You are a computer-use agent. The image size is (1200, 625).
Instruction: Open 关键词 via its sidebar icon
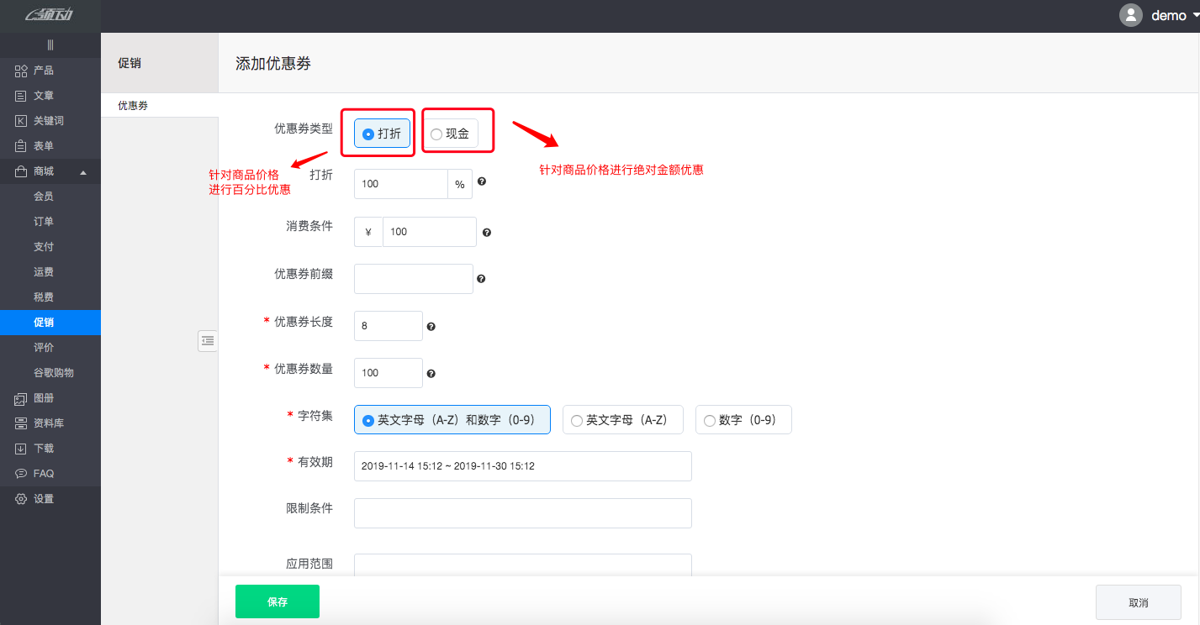pyautogui.click(x=21, y=121)
